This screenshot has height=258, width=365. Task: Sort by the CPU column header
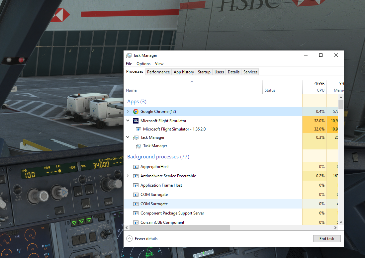pyautogui.click(x=315, y=87)
